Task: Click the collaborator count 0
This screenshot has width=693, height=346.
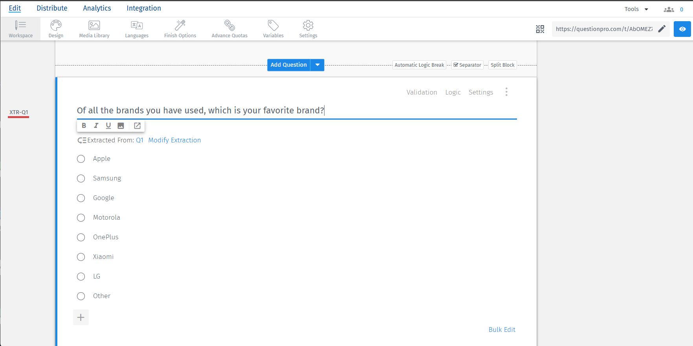Action: (x=682, y=9)
